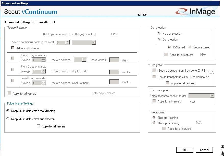Dismiss the dialog with Cancel
224x156 pixels.
pos(204,150)
